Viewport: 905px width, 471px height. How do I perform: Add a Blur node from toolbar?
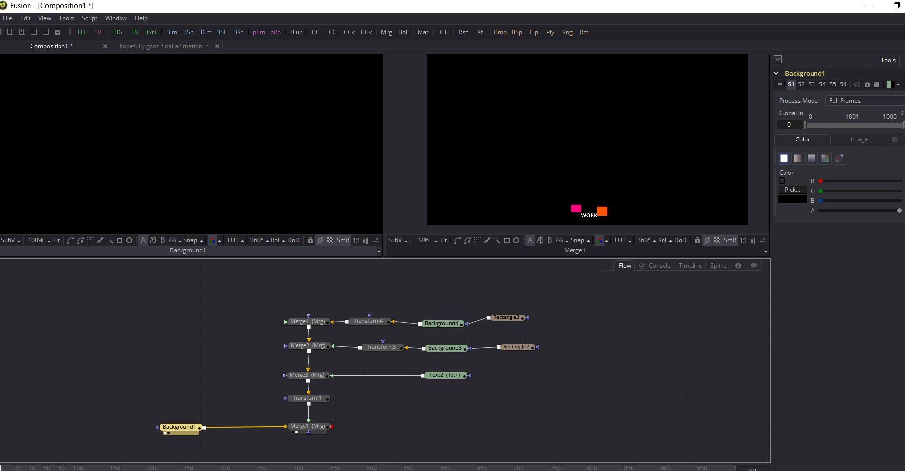coord(296,32)
